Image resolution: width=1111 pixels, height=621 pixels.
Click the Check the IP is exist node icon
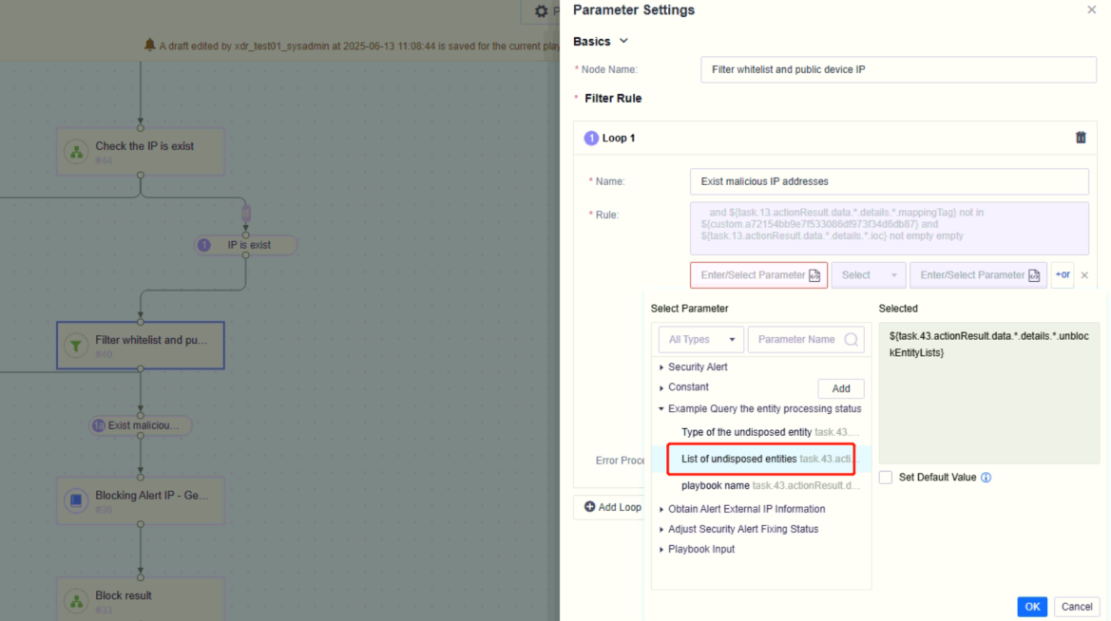[x=76, y=152]
